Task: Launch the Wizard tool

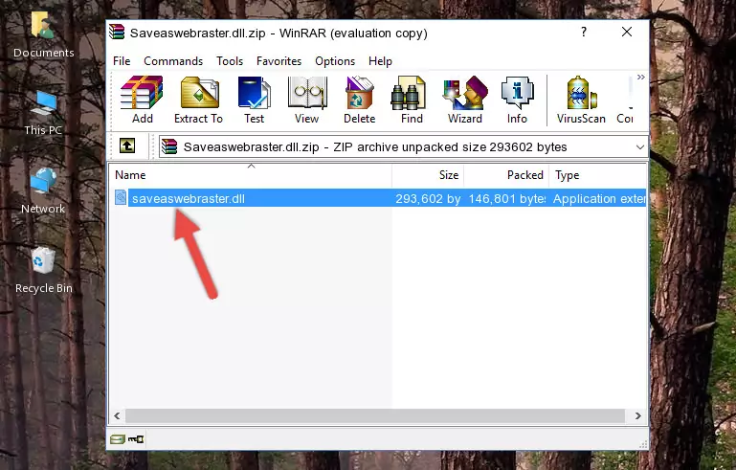Action: (x=465, y=100)
